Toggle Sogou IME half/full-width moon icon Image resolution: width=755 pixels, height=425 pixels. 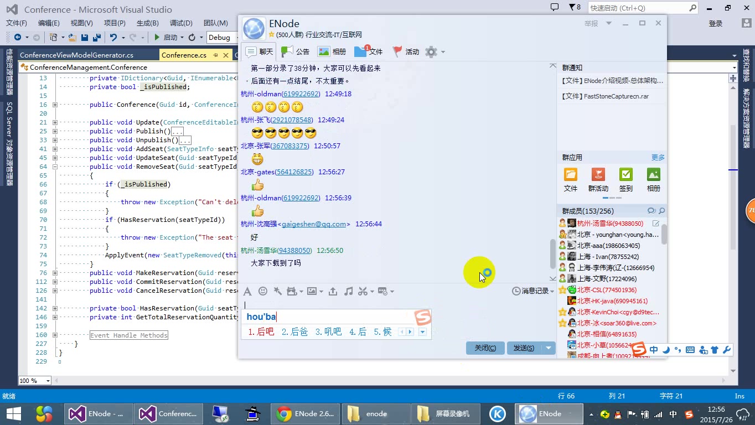666,350
